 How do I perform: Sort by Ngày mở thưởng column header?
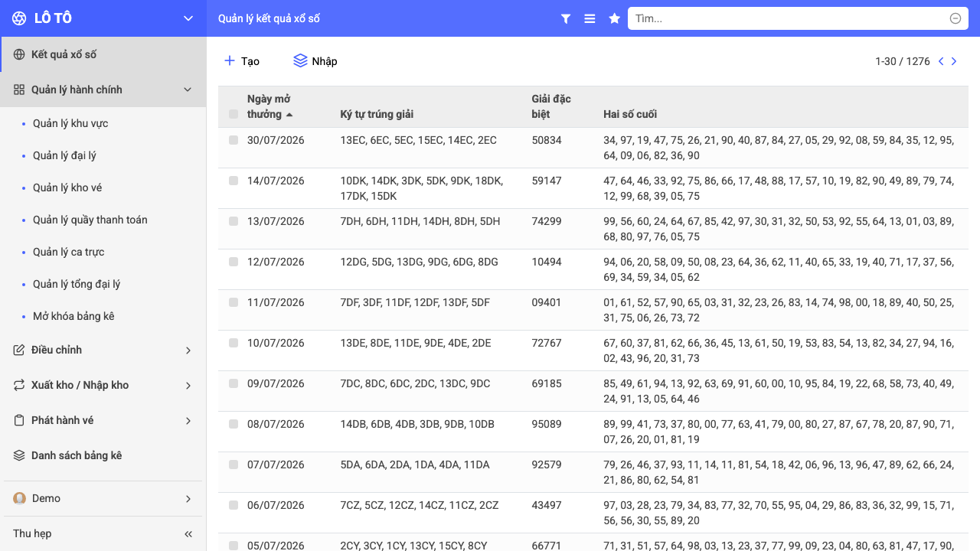(269, 106)
